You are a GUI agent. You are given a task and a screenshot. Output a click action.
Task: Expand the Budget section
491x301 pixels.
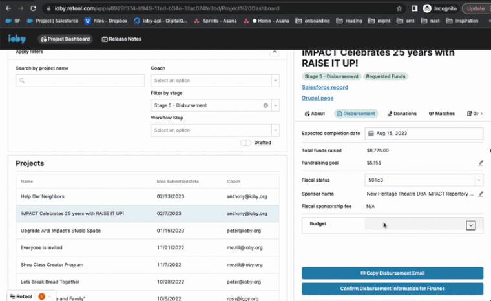pyautogui.click(x=470, y=225)
